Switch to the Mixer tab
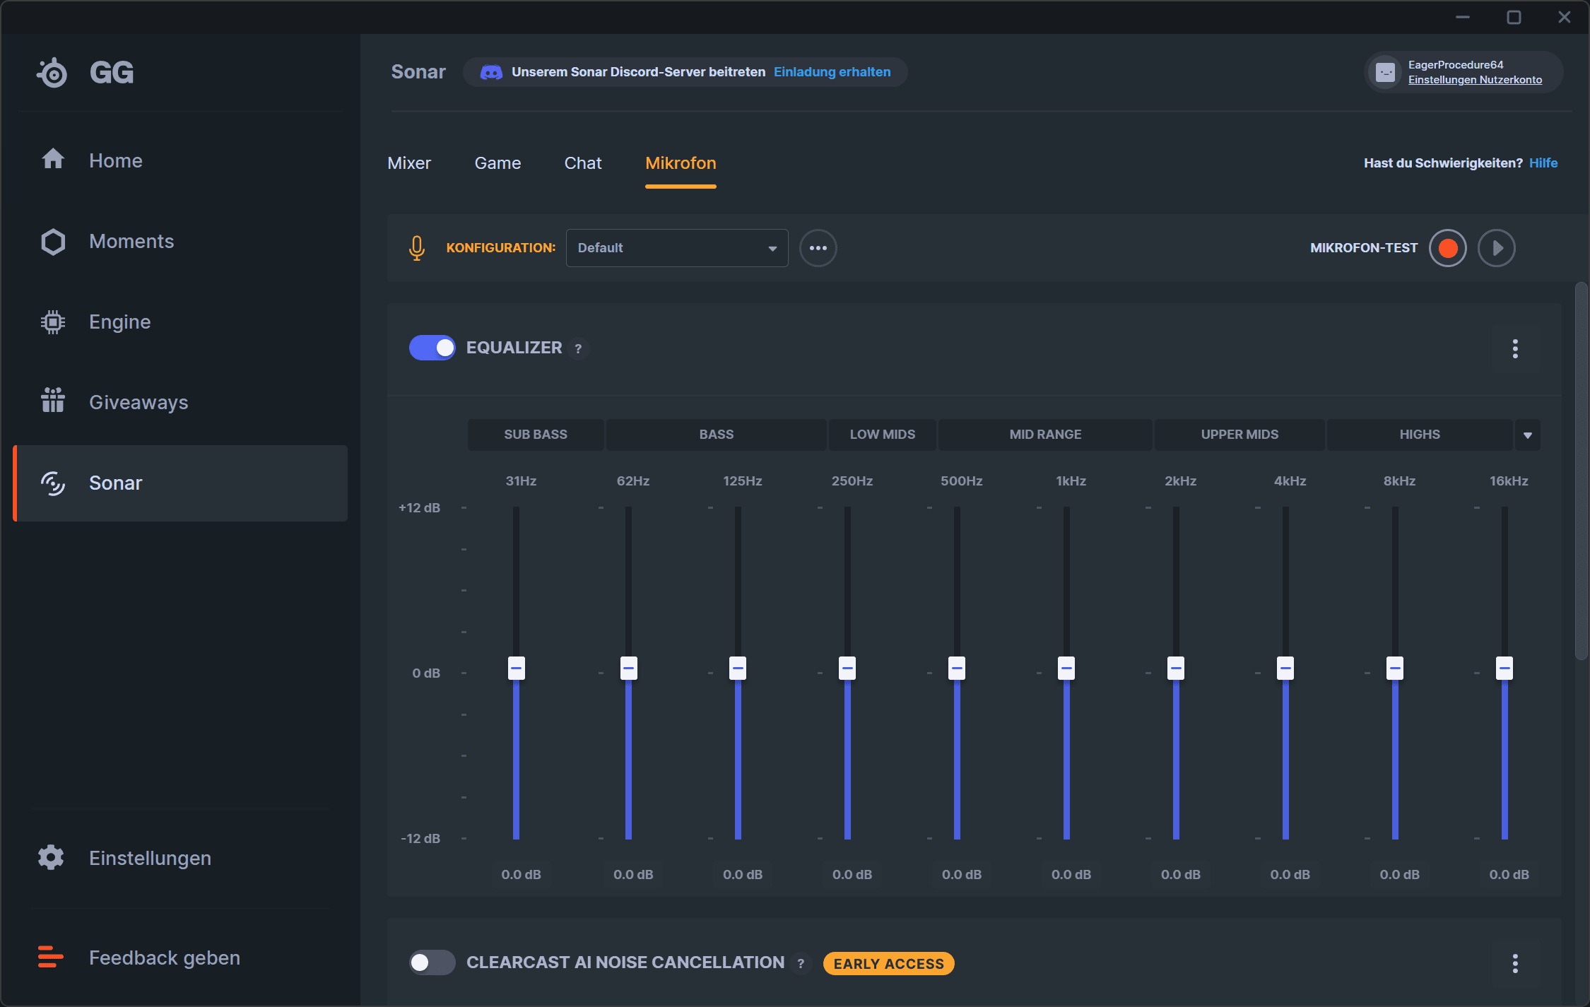 pos(409,163)
